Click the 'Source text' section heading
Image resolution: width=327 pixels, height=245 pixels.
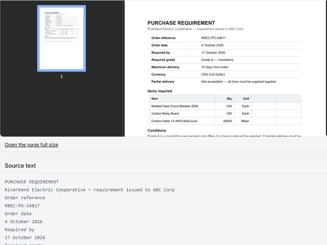20,166
